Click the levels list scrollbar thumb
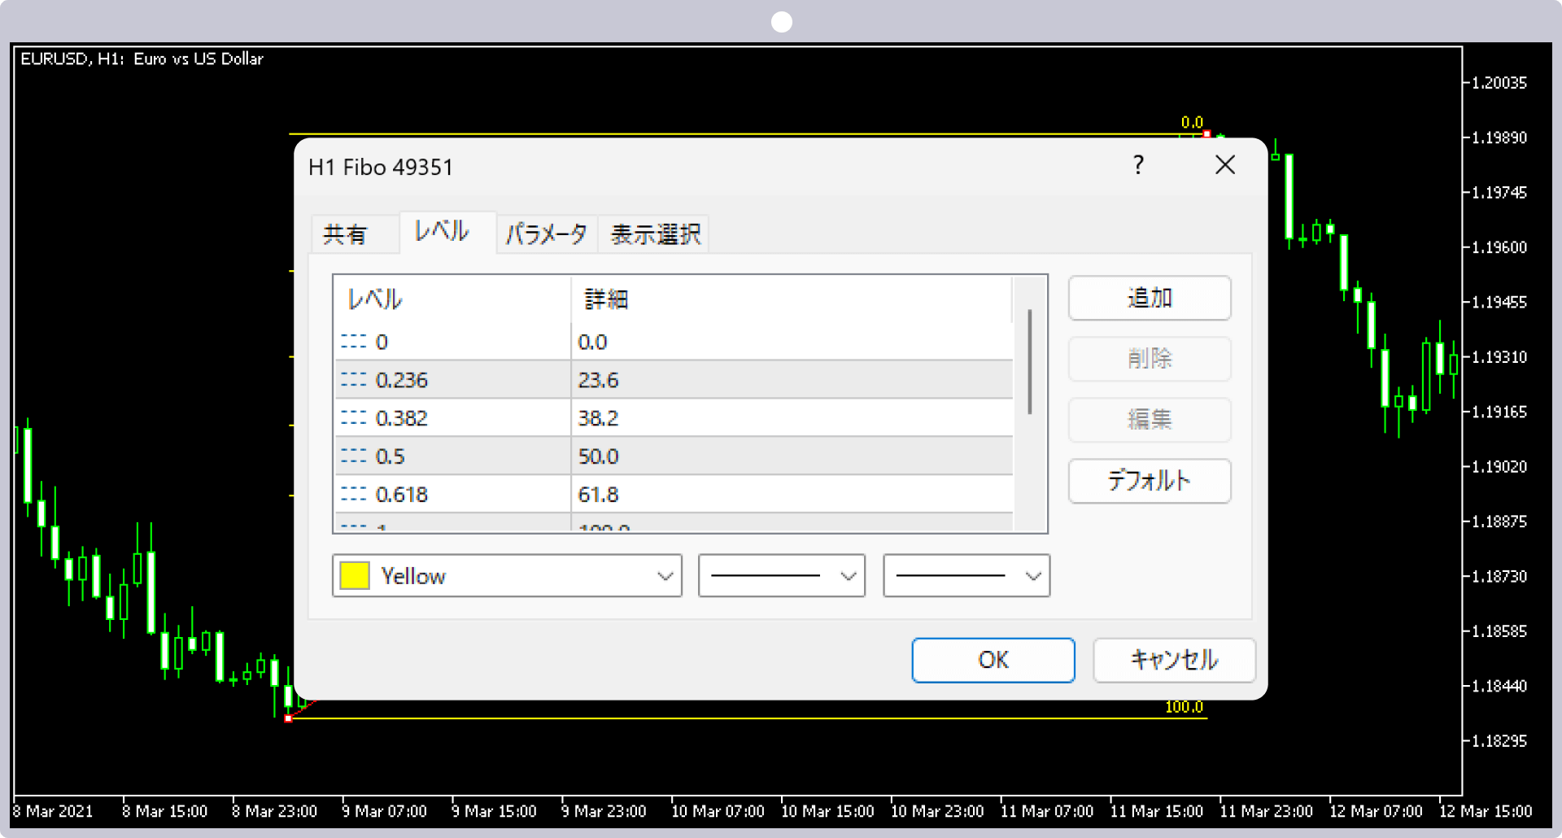The width and height of the screenshot is (1562, 838). (1030, 362)
